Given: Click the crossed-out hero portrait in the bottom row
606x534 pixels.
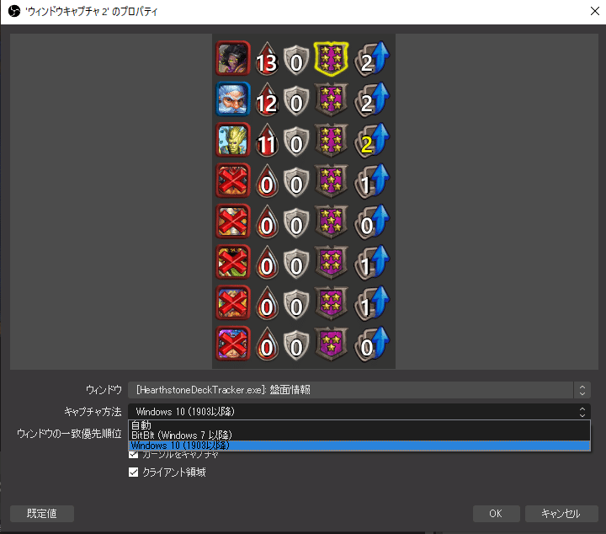Looking at the screenshot, I should coord(232,344).
